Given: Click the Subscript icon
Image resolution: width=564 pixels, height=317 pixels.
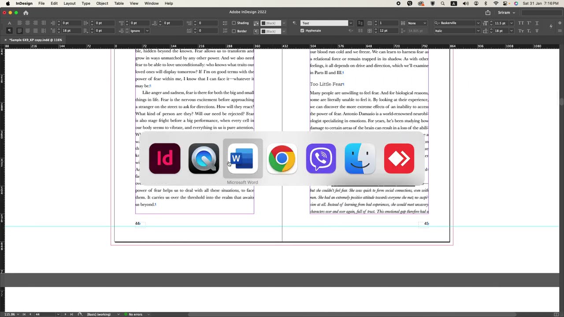Looking at the screenshot, I should [529, 31].
